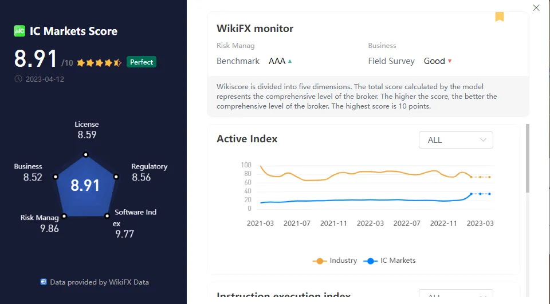Viewport: 550px width, 304px height.
Task: Click the green Perfect badge
Action: pos(142,62)
